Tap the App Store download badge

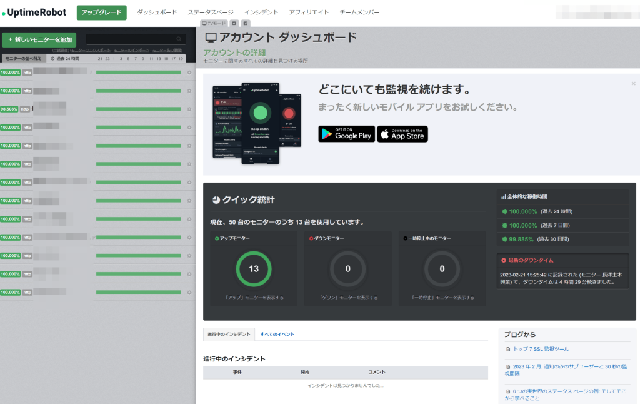402,134
